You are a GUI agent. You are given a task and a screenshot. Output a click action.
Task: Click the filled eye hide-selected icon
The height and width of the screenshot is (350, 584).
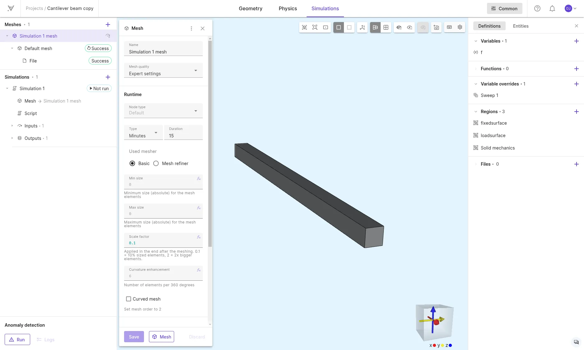(x=399, y=27)
